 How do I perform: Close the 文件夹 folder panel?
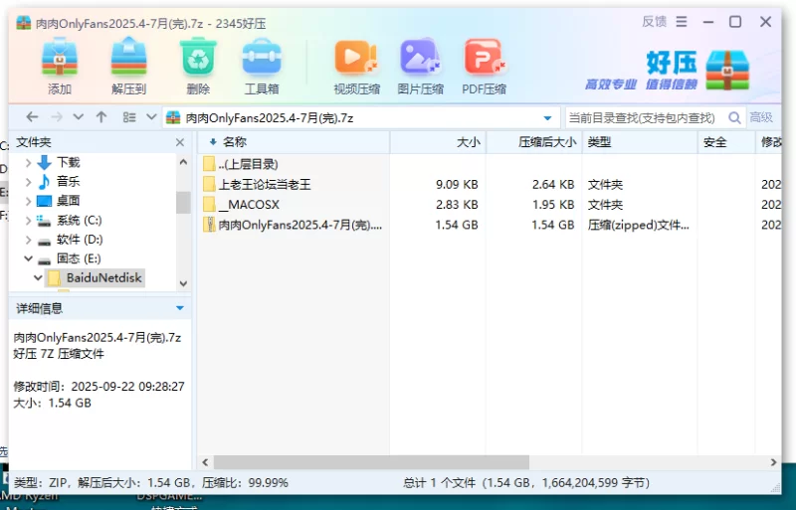click(x=180, y=142)
